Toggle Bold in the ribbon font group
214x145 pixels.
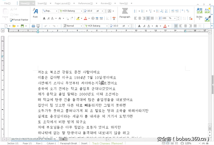click(44, 18)
